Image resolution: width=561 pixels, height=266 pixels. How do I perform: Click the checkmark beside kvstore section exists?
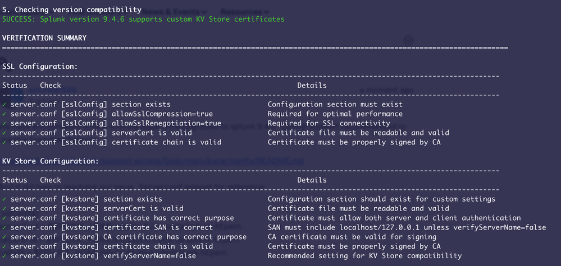click(x=4, y=199)
